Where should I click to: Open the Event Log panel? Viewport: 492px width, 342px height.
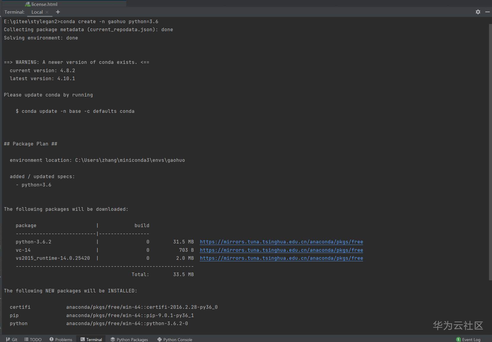468,339
